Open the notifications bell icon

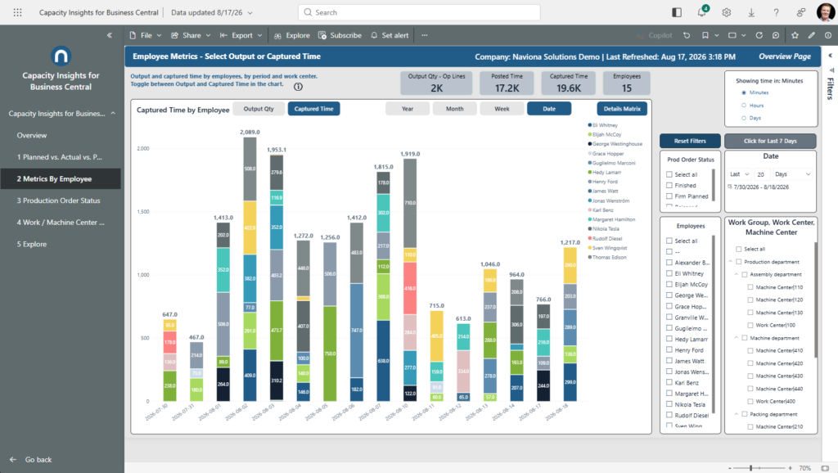pos(701,11)
